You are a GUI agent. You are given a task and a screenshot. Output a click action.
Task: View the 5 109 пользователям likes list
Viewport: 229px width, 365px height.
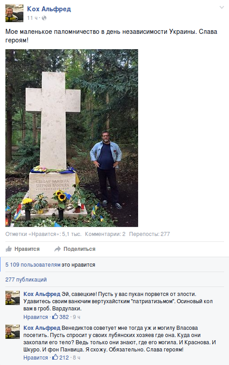click(33, 265)
